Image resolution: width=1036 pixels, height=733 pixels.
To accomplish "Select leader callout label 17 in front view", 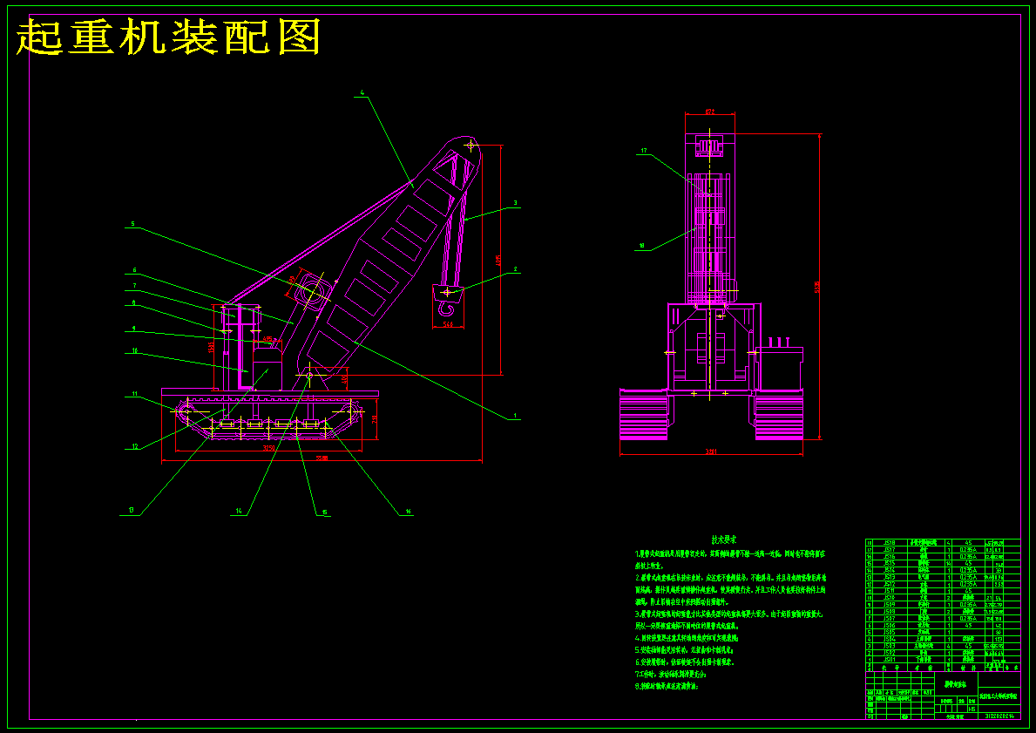I will click(644, 151).
